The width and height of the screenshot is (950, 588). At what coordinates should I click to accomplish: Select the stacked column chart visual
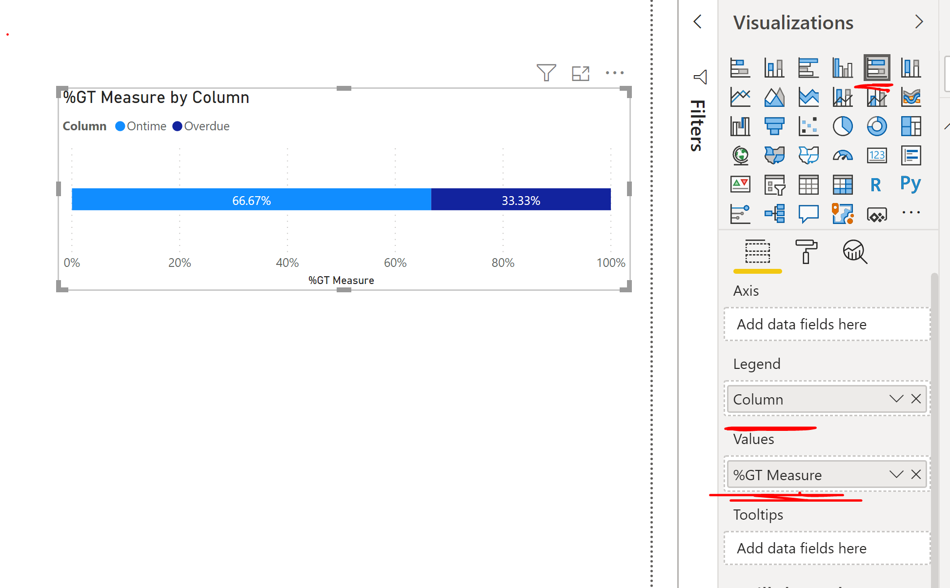pyautogui.click(x=774, y=68)
